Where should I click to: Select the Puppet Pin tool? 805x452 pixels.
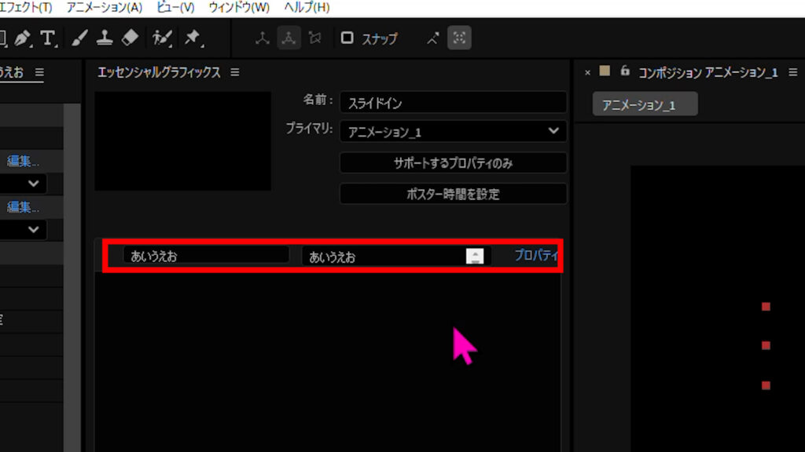tap(192, 38)
